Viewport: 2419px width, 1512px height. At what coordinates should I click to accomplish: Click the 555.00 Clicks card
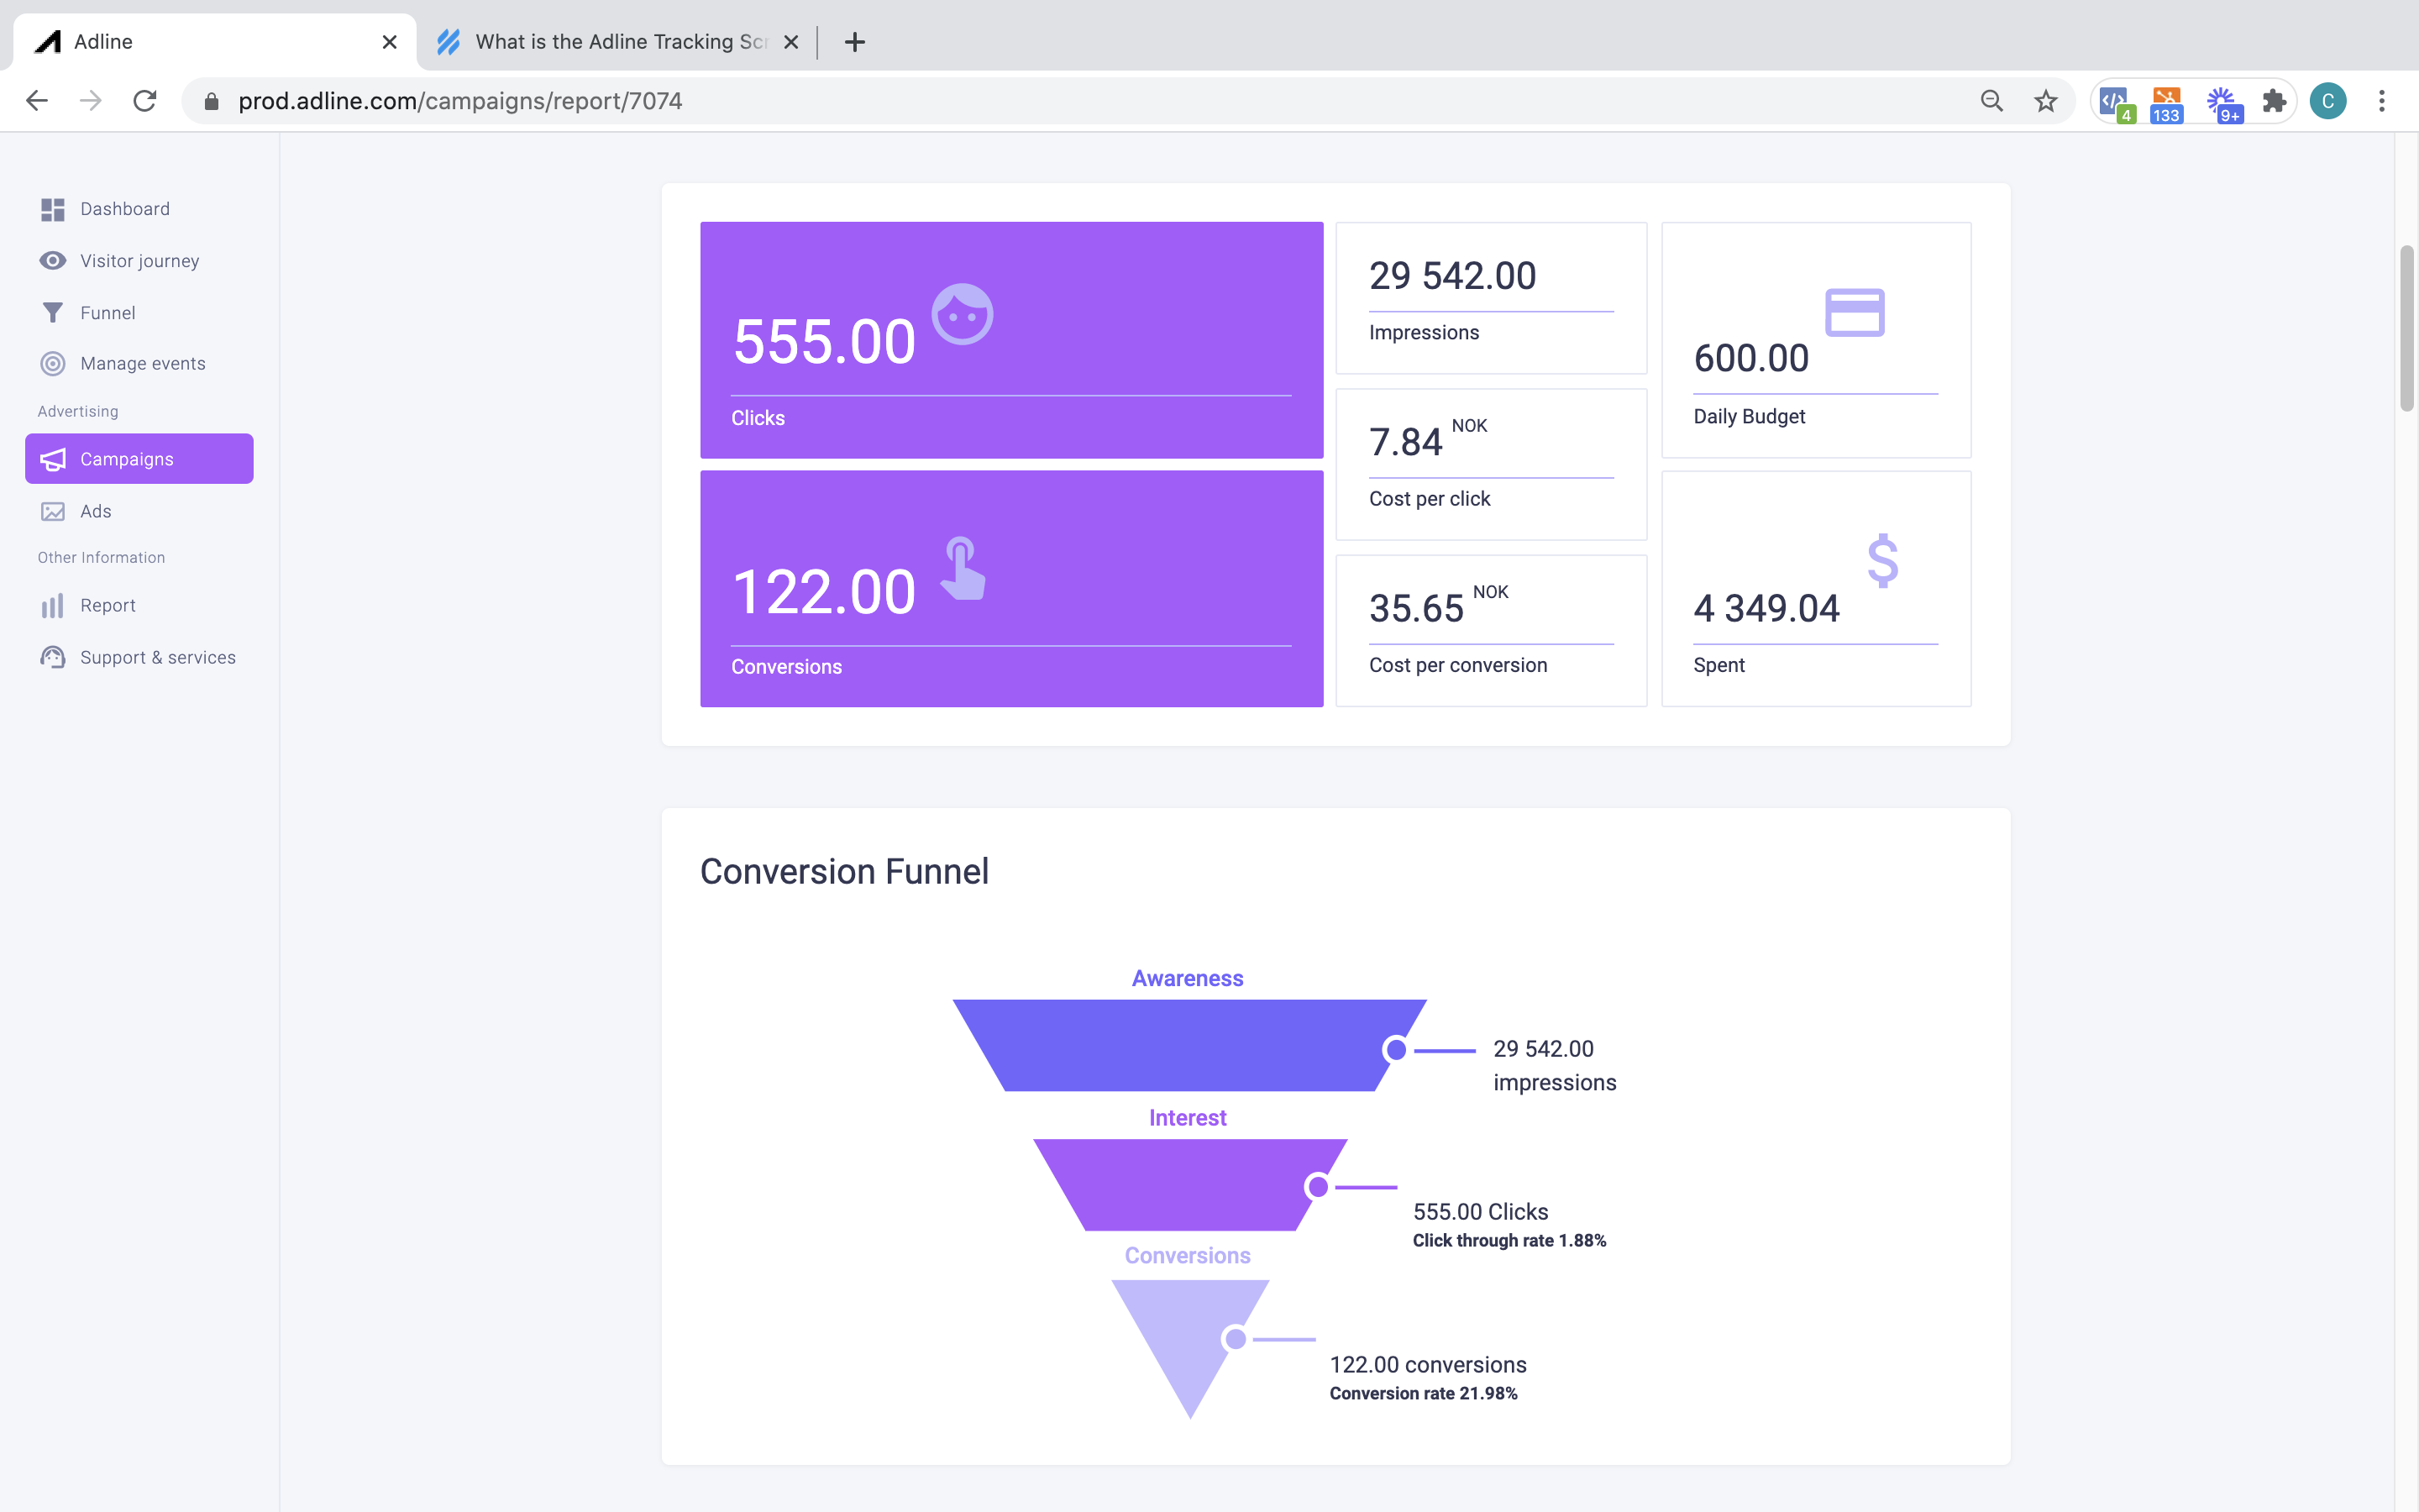click(1011, 340)
